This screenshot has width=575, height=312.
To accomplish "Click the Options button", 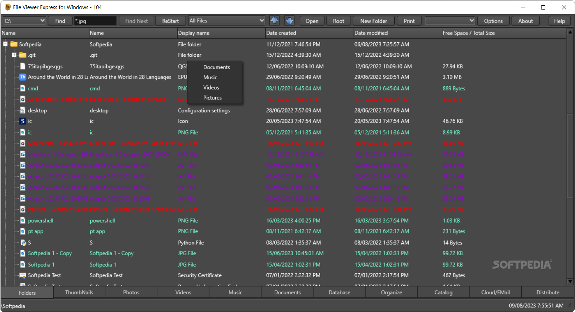I will tap(493, 21).
